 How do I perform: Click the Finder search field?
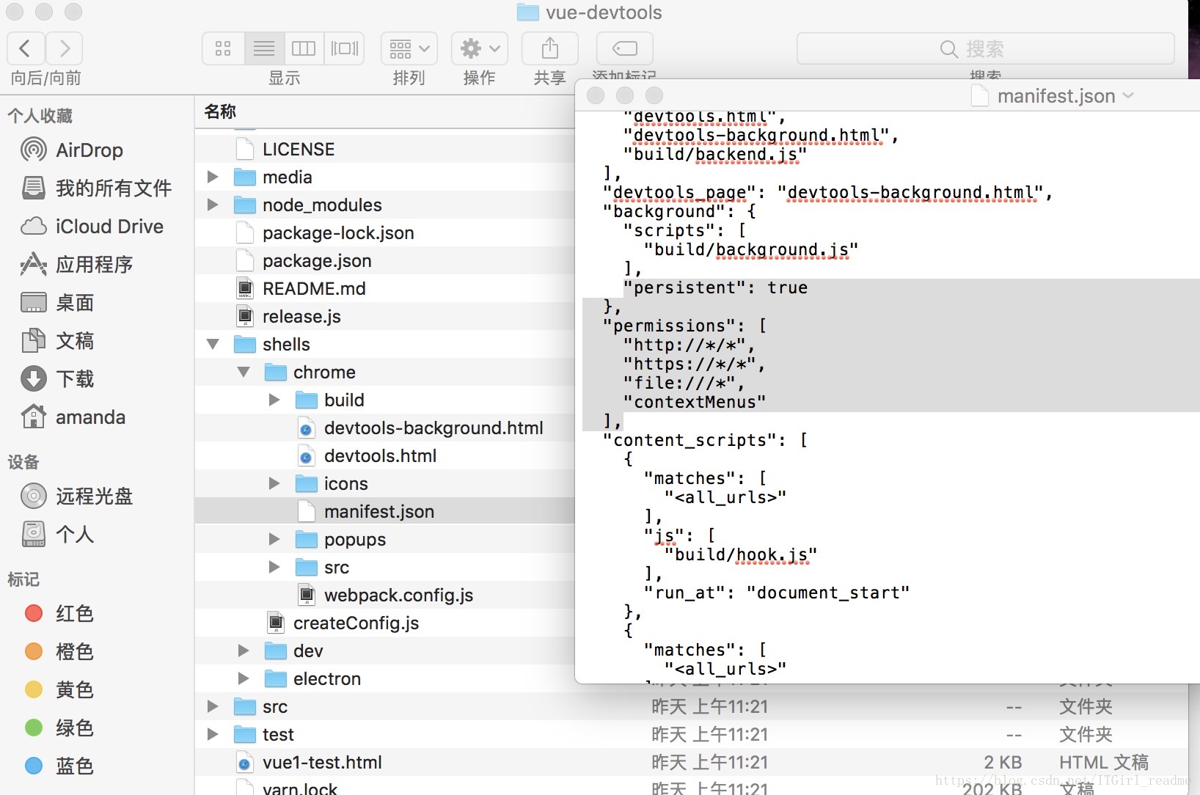click(x=985, y=48)
